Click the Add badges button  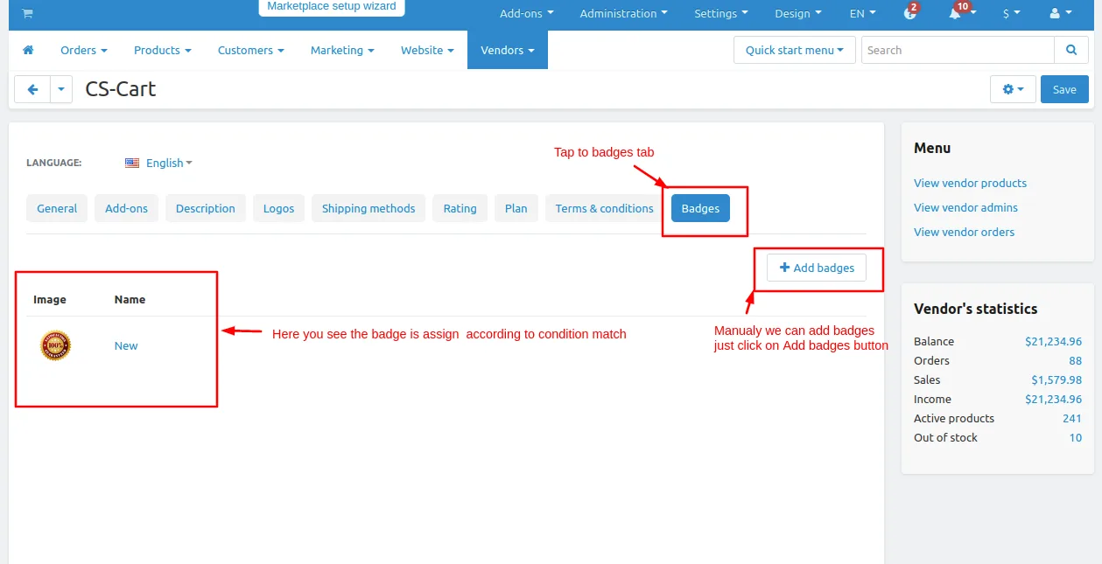click(x=817, y=268)
